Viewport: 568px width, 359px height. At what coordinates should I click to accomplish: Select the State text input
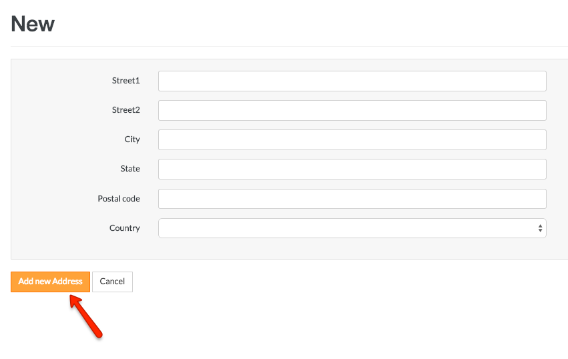tap(352, 169)
